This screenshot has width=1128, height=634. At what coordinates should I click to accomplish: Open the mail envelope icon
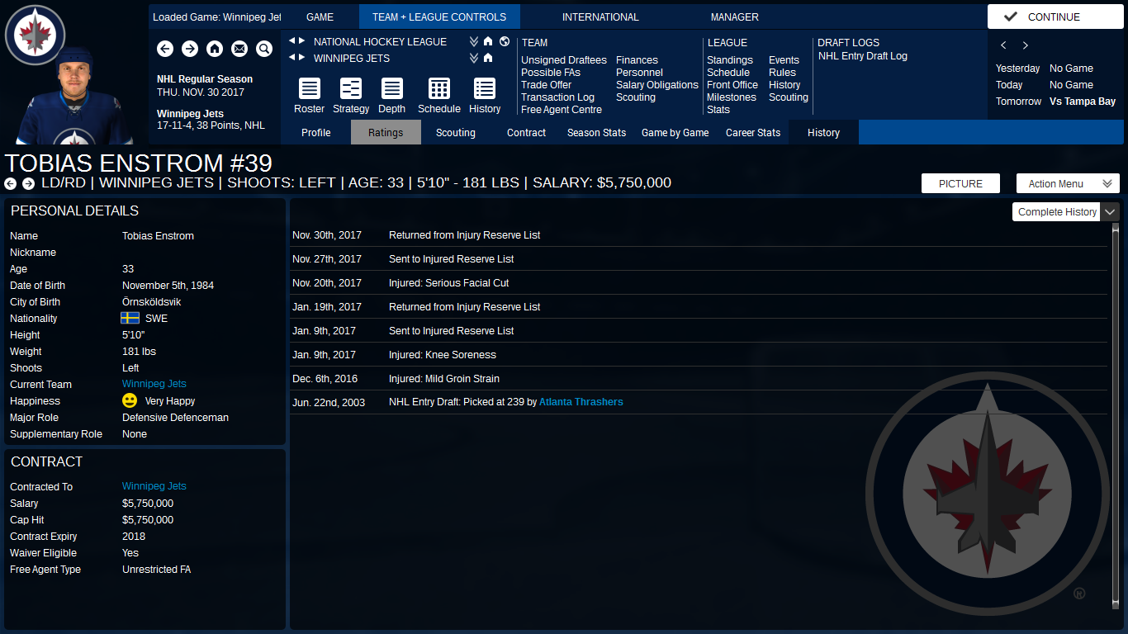coord(239,50)
